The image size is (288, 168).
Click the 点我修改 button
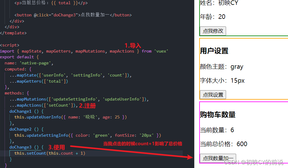[213, 31]
